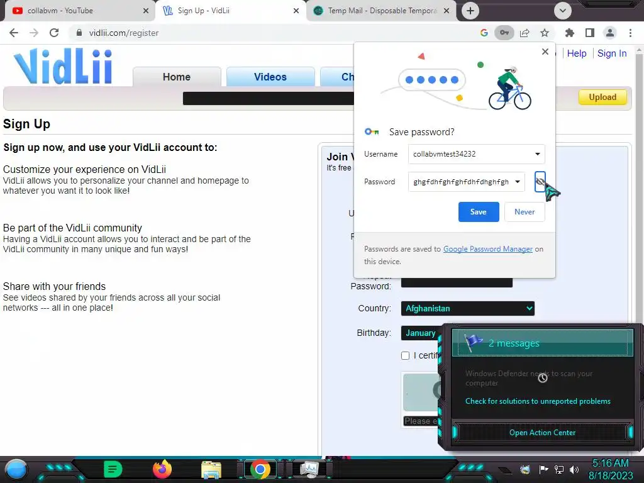Open Chrome's three-dot menu
644x483 pixels.
[x=630, y=33]
